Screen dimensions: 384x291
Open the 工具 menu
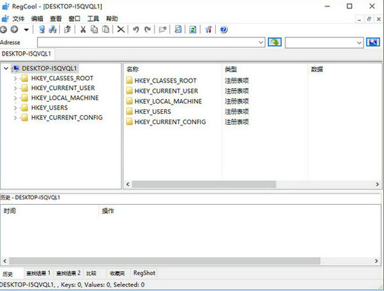pyautogui.click(x=93, y=18)
